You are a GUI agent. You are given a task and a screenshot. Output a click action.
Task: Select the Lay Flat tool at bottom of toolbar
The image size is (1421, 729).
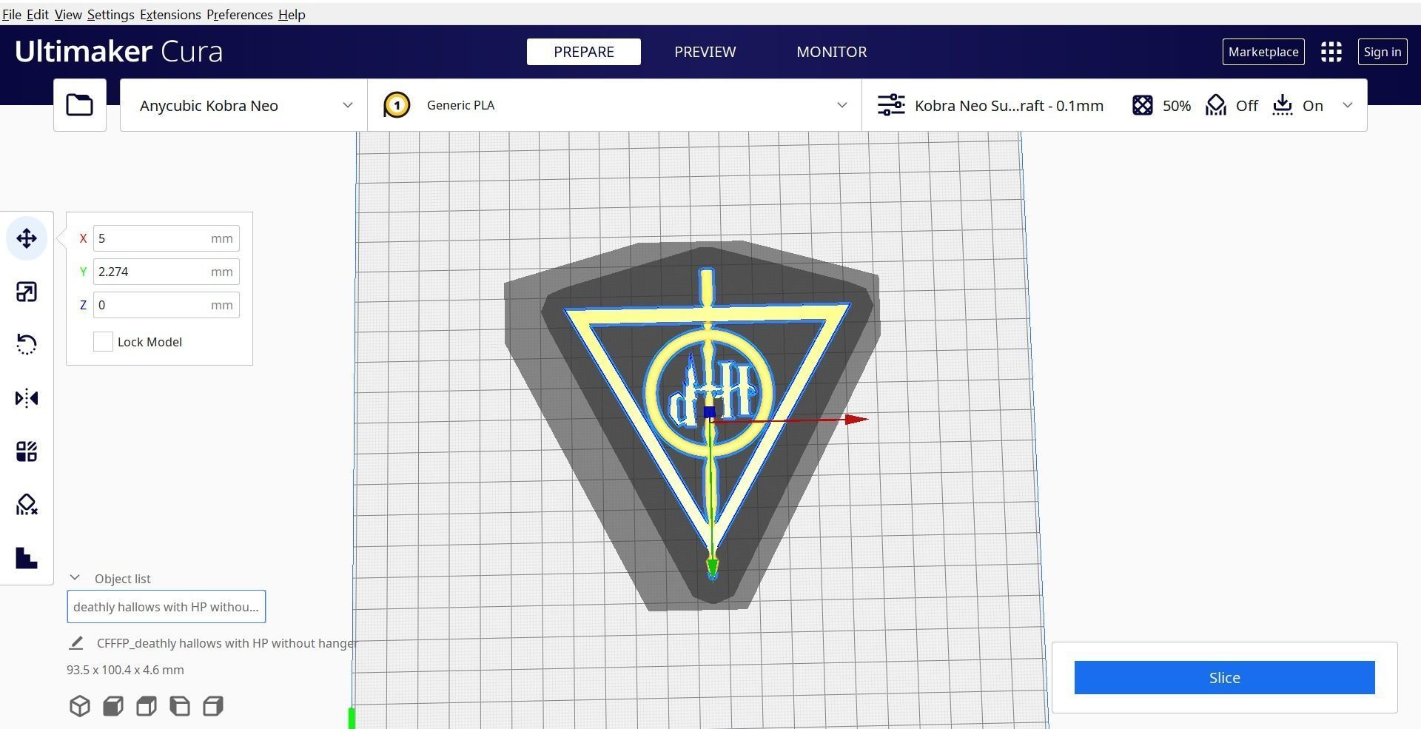(x=27, y=558)
